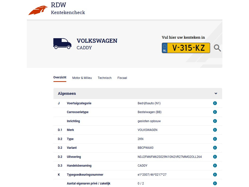Click the Algemeen section header

pyautogui.click(x=138, y=93)
